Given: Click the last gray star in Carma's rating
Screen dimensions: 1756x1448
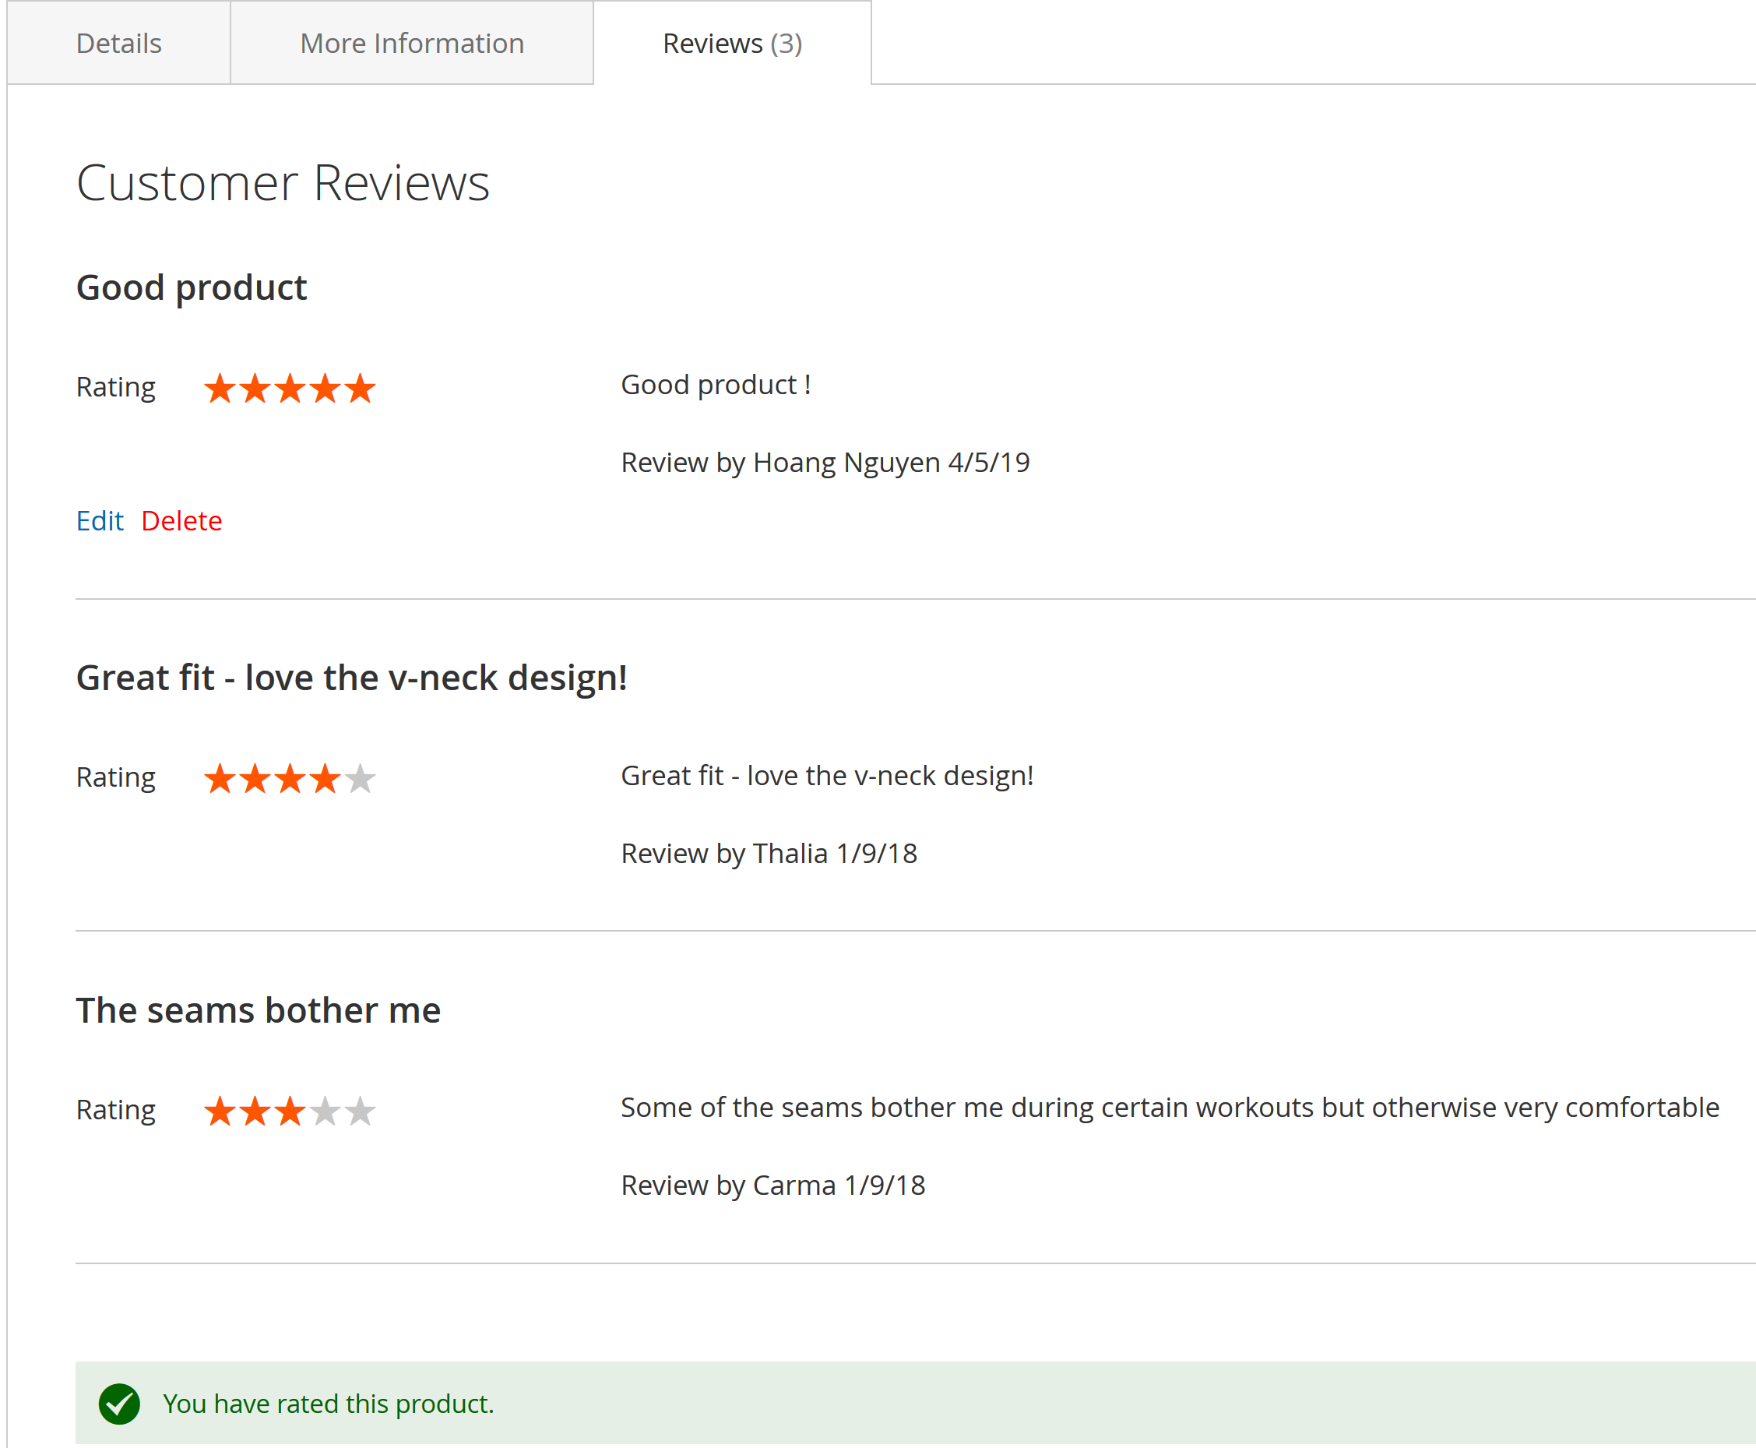Looking at the screenshot, I should click(x=361, y=1111).
